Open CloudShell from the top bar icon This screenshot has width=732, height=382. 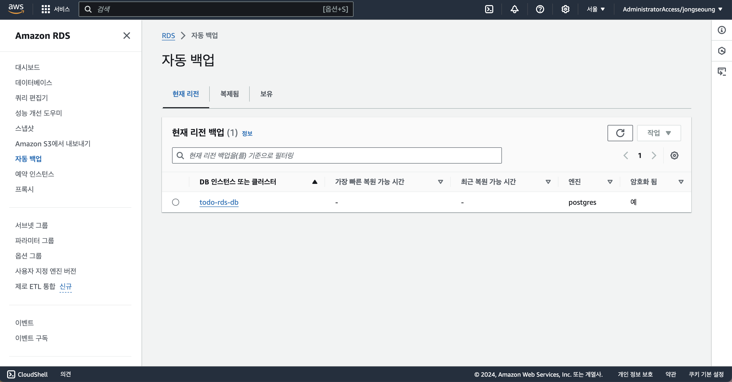click(x=489, y=9)
